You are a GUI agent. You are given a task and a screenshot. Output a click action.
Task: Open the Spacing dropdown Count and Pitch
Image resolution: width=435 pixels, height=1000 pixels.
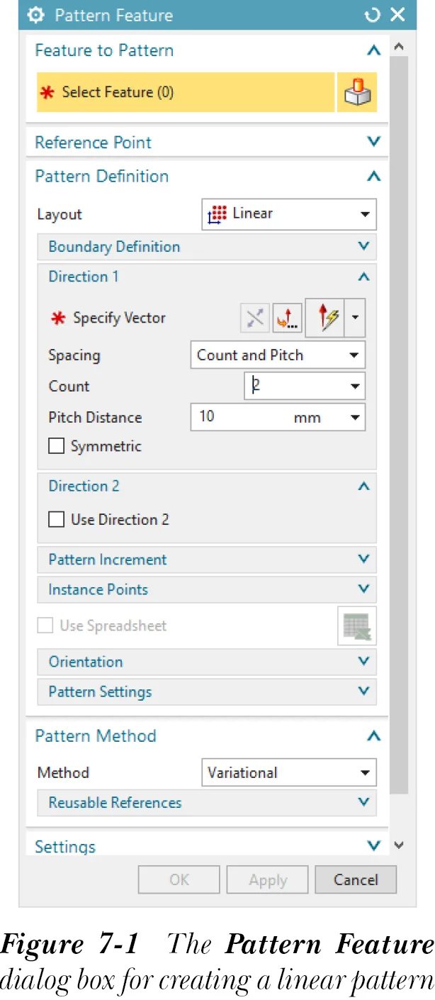pyautogui.click(x=278, y=355)
